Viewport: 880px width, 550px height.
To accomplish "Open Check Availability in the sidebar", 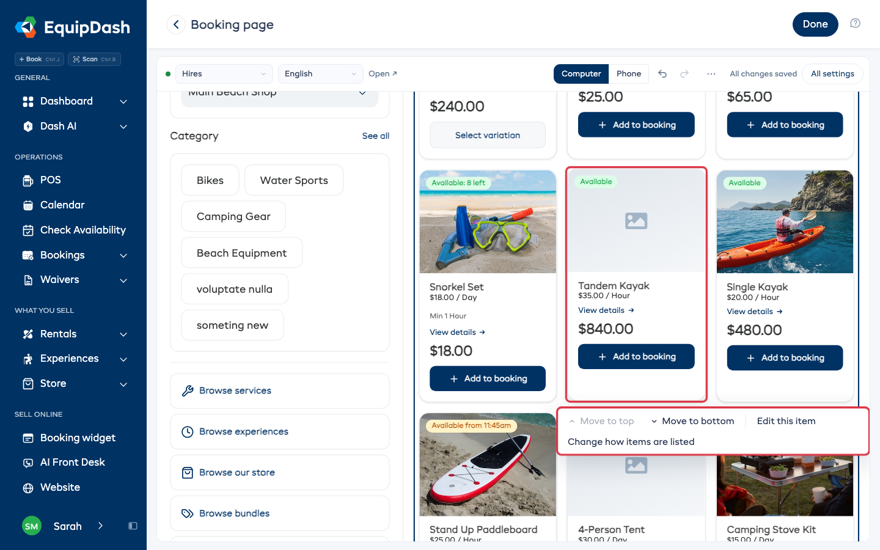I will 73,230.
